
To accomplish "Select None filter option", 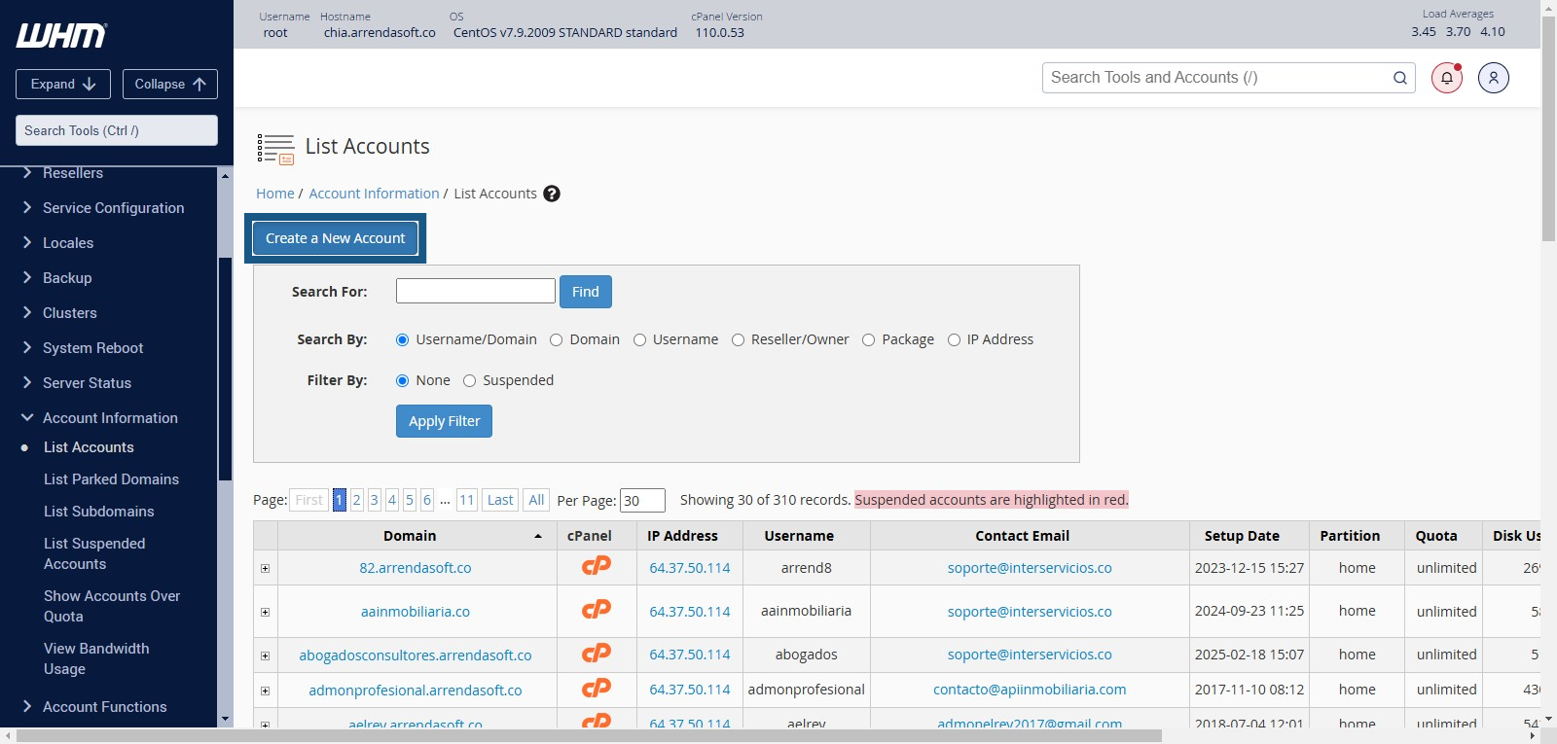I will click(x=402, y=380).
